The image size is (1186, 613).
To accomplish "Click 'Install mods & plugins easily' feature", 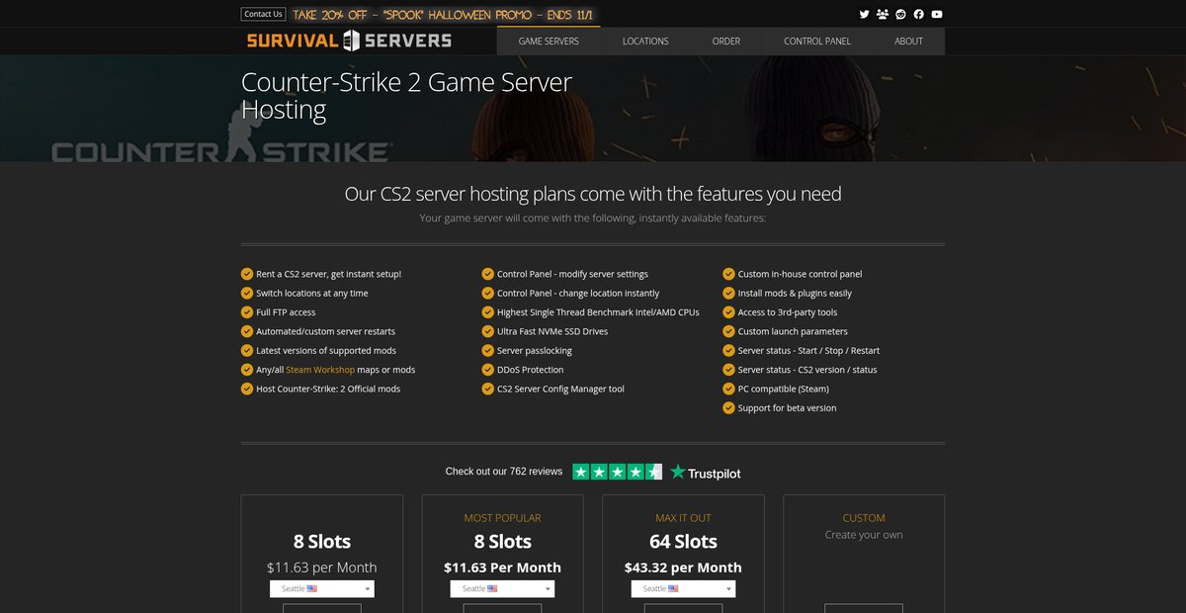I will tap(795, 294).
